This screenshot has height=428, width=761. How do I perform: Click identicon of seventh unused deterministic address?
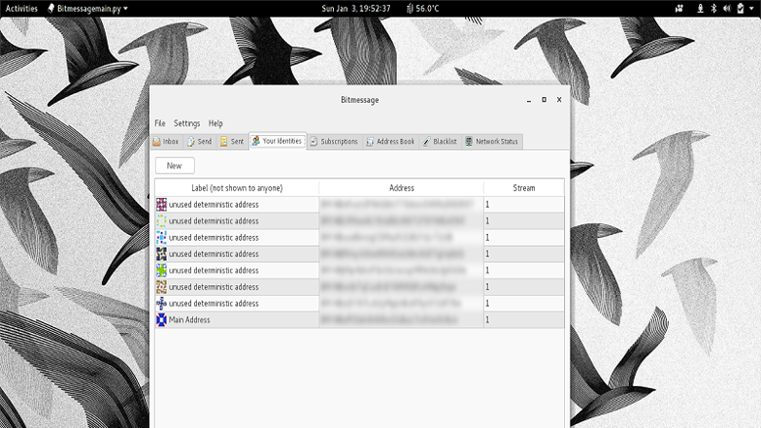162,304
